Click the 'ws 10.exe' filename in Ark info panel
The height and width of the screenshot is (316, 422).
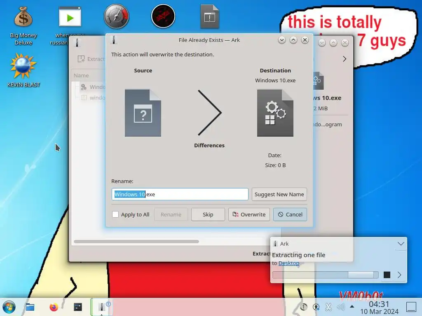click(x=327, y=98)
